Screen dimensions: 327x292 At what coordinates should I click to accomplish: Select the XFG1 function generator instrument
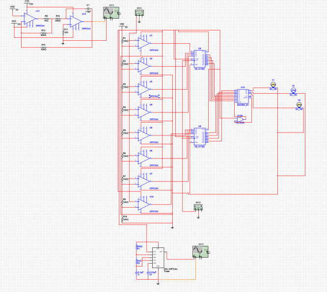139,13
